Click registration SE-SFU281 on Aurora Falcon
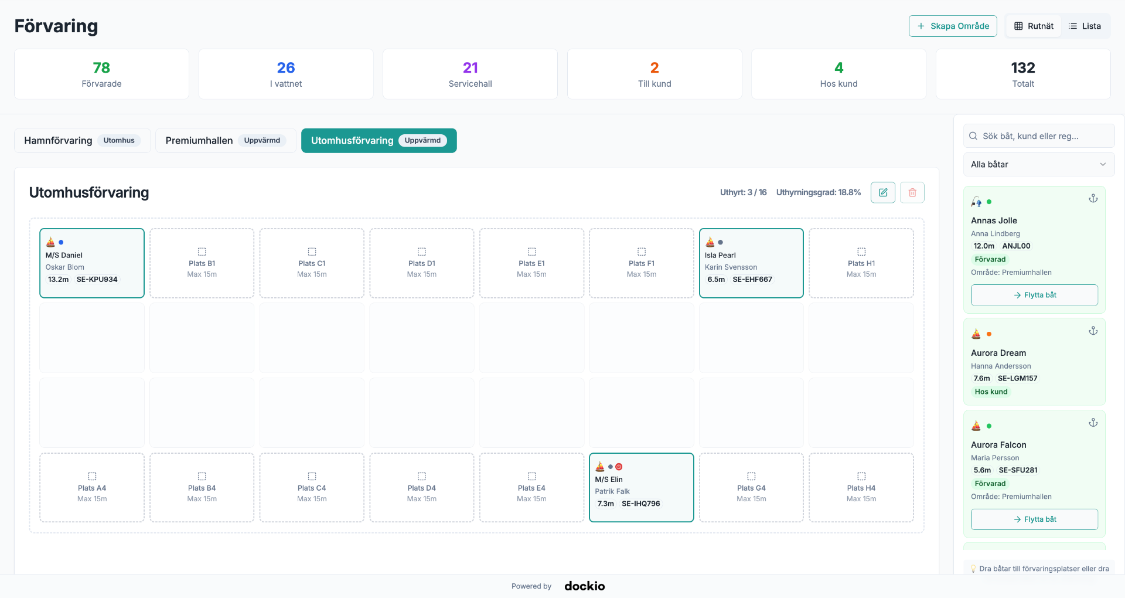The width and height of the screenshot is (1125, 598). click(1018, 470)
